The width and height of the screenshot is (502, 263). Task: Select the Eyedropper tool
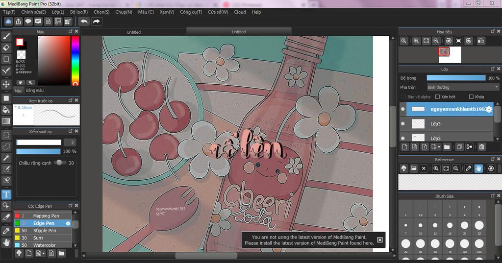[6, 231]
